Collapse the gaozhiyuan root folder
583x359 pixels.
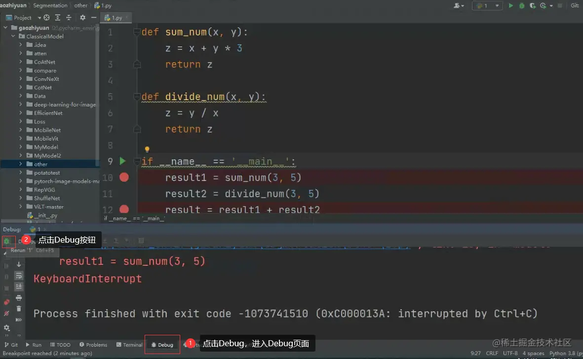pos(5,28)
